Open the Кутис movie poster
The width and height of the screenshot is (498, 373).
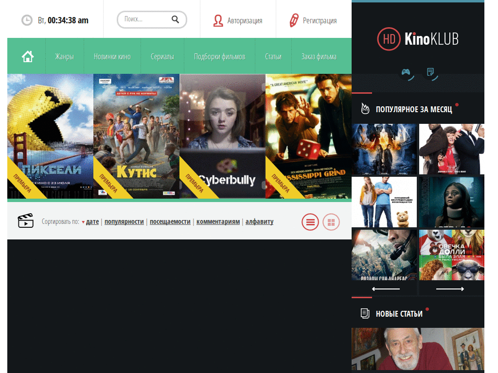click(x=136, y=136)
